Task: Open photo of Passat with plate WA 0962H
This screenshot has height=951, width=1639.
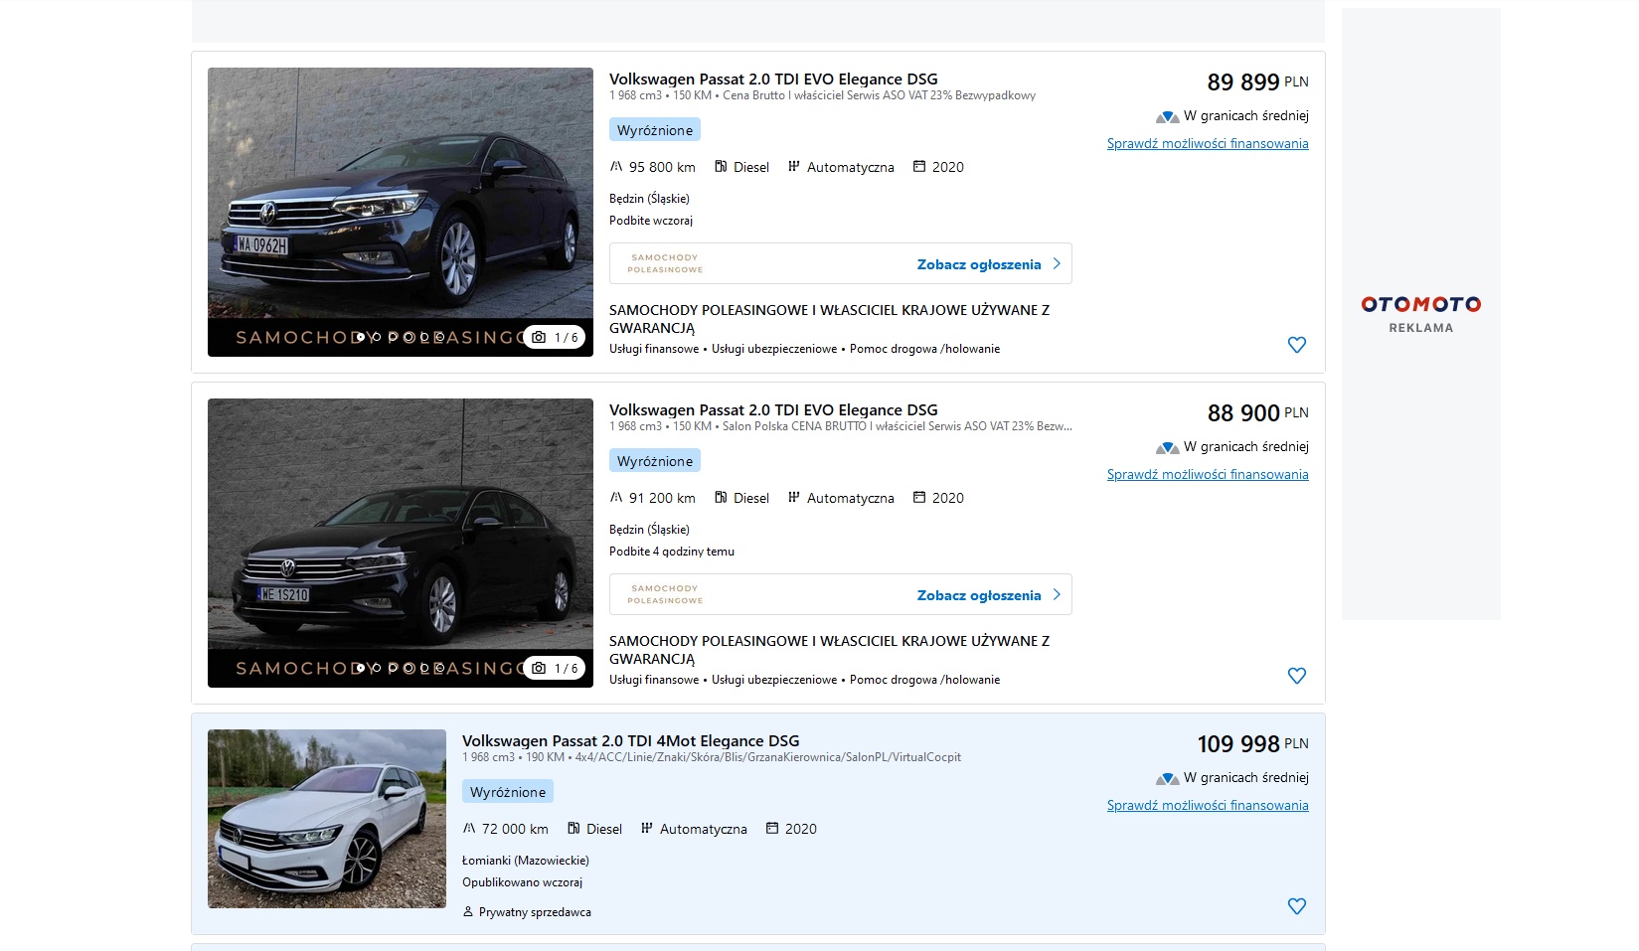Action: click(x=401, y=212)
